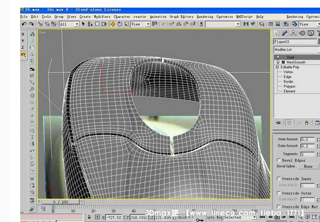The height and width of the screenshot is (222, 320).
Task: Open Select by Name dialog icon
Action: (90, 24)
